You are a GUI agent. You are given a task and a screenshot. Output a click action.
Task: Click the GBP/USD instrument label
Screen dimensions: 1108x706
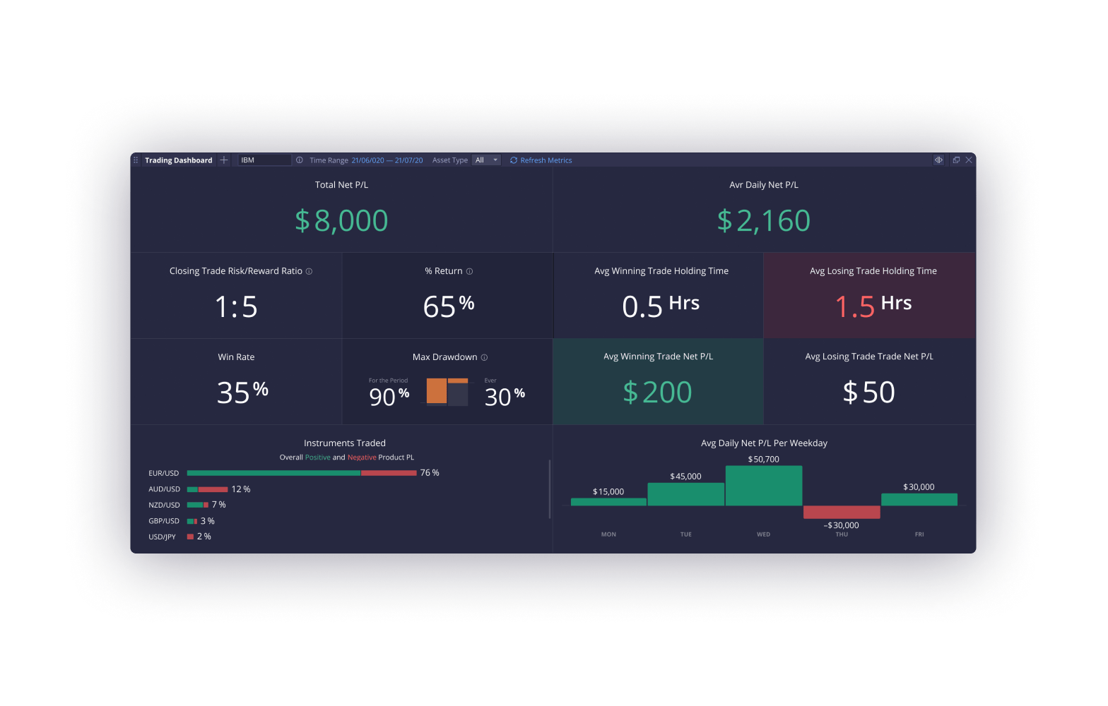point(164,521)
